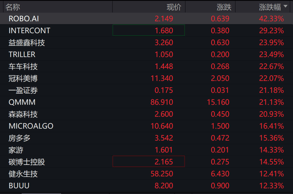Select 车车科技 stock row
293x194 pixels.
tap(23, 66)
